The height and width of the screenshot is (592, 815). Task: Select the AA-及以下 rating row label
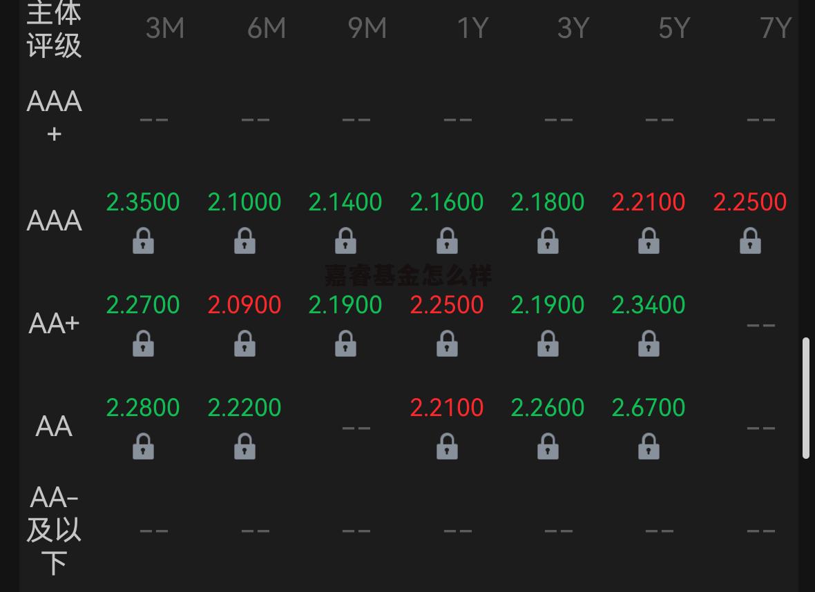pos(54,531)
